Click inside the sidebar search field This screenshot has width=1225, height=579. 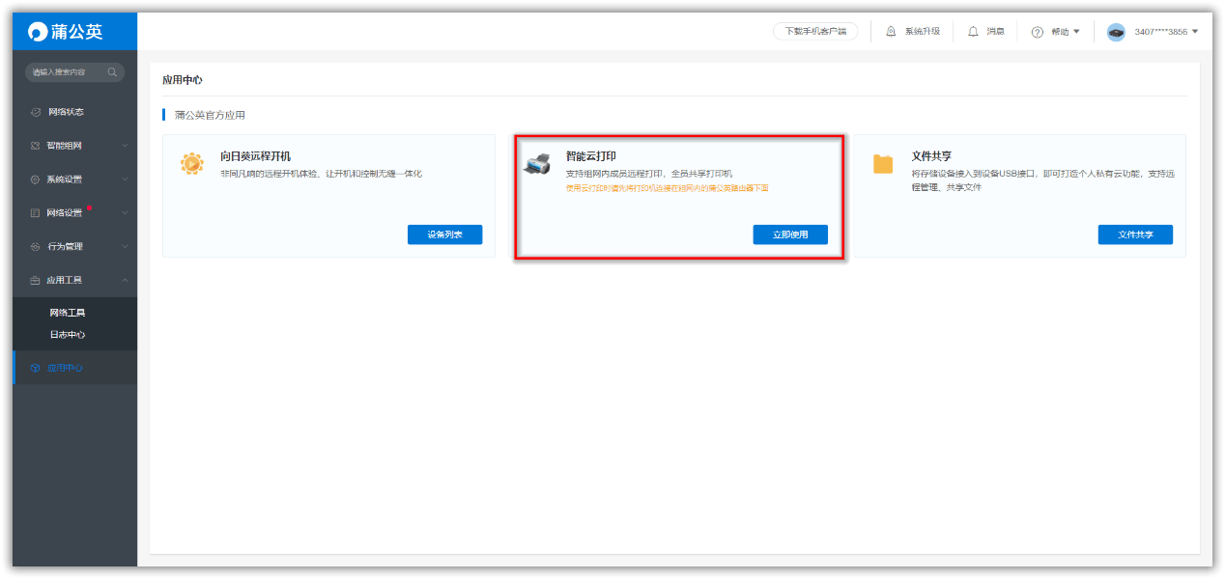74,72
